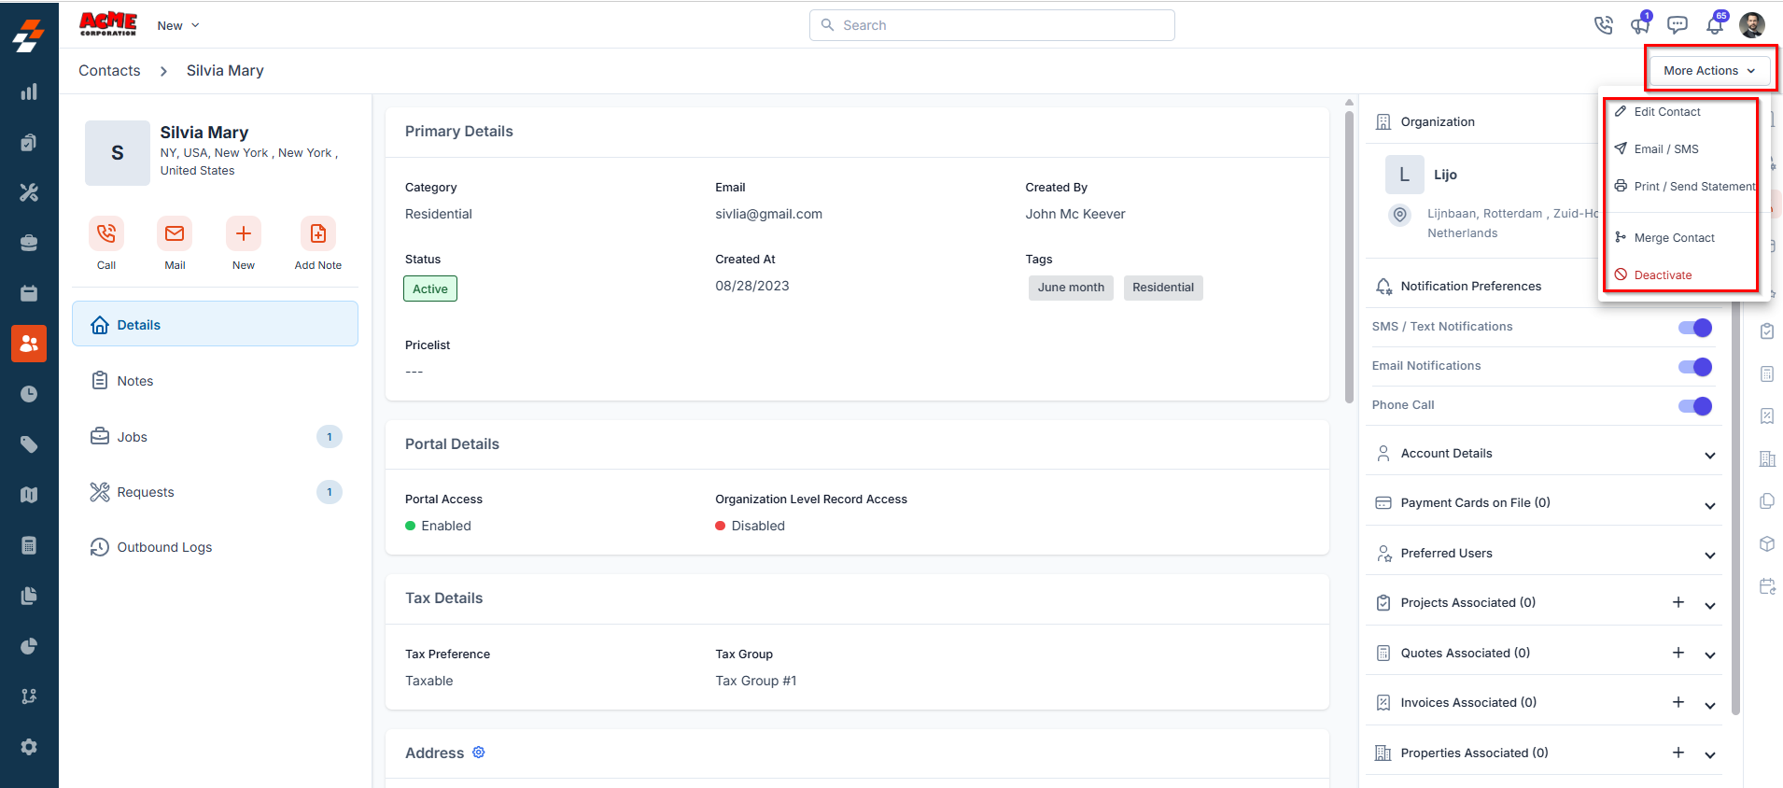The image size is (1783, 788).
Task: Open the branch workflow icon in sidebar
Action: (29, 697)
